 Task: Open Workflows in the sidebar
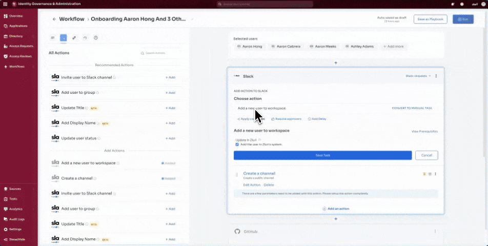tap(14, 67)
